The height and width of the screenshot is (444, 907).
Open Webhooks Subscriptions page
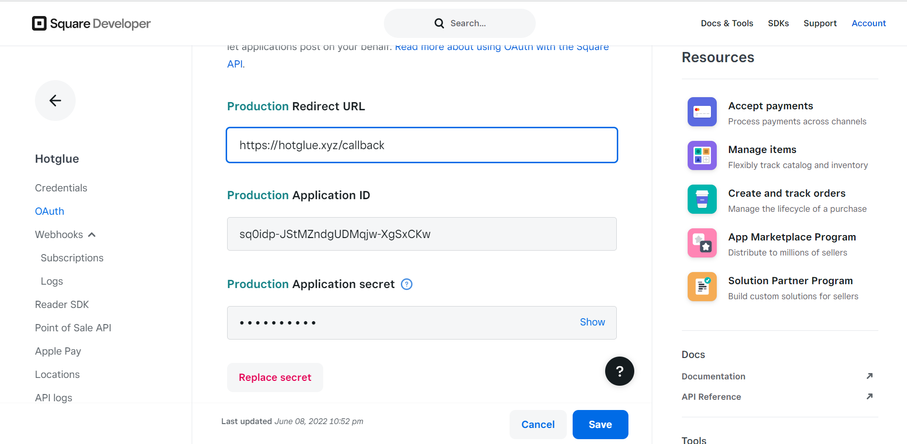72,258
